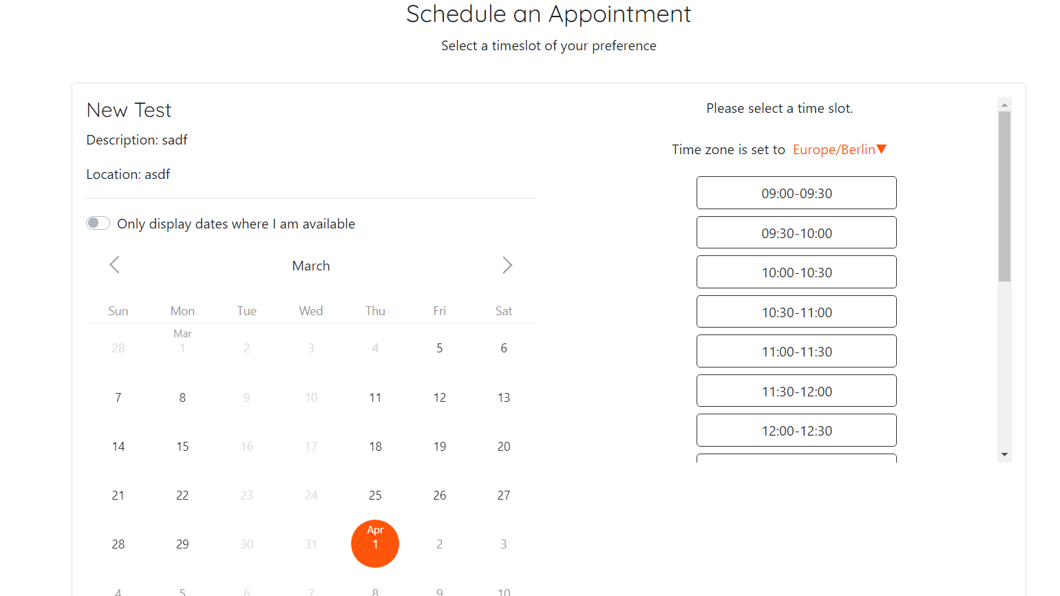Select the 09:30-10:00 time slot

tap(796, 232)
